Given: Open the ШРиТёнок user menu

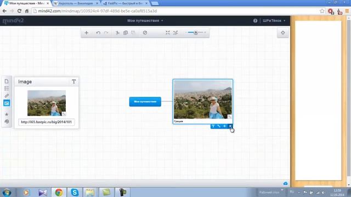Looking at the screenshot, I should [x=274, y=21].
